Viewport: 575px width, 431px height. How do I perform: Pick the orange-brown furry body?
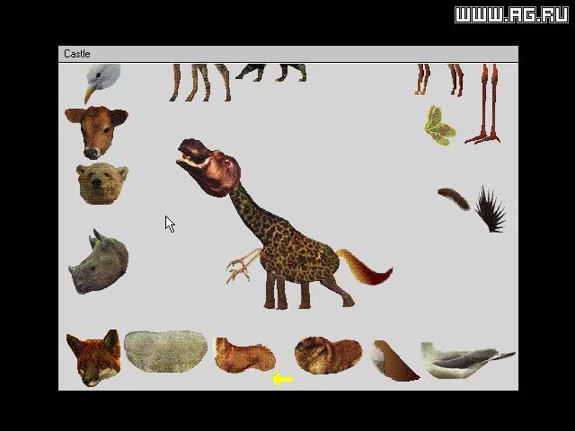click(x=244, y=355)
